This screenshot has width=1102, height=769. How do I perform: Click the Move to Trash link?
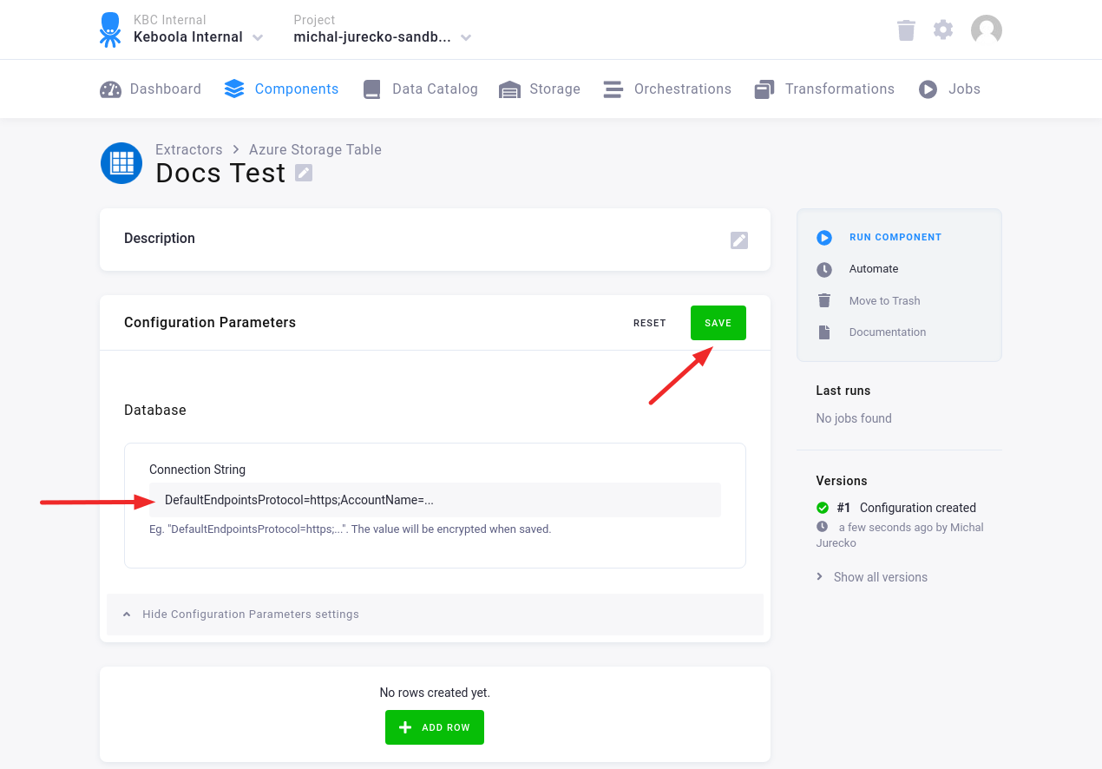pos(884,300)
